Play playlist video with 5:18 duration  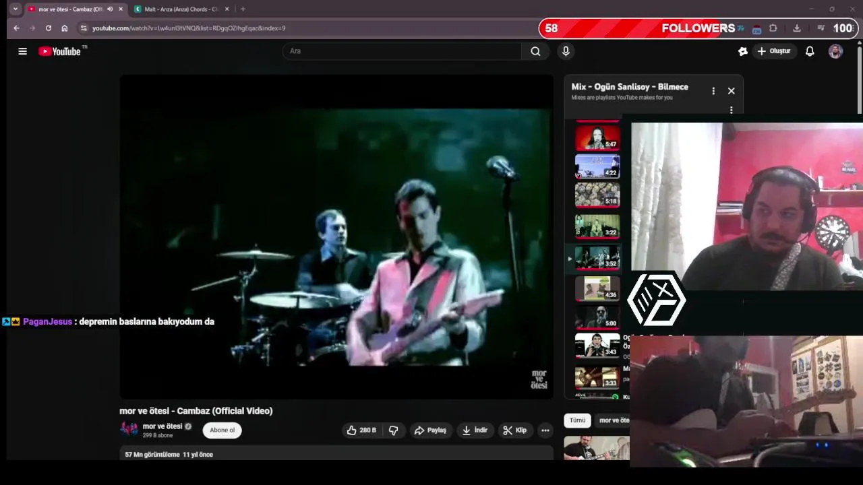(x=597, y=195)
